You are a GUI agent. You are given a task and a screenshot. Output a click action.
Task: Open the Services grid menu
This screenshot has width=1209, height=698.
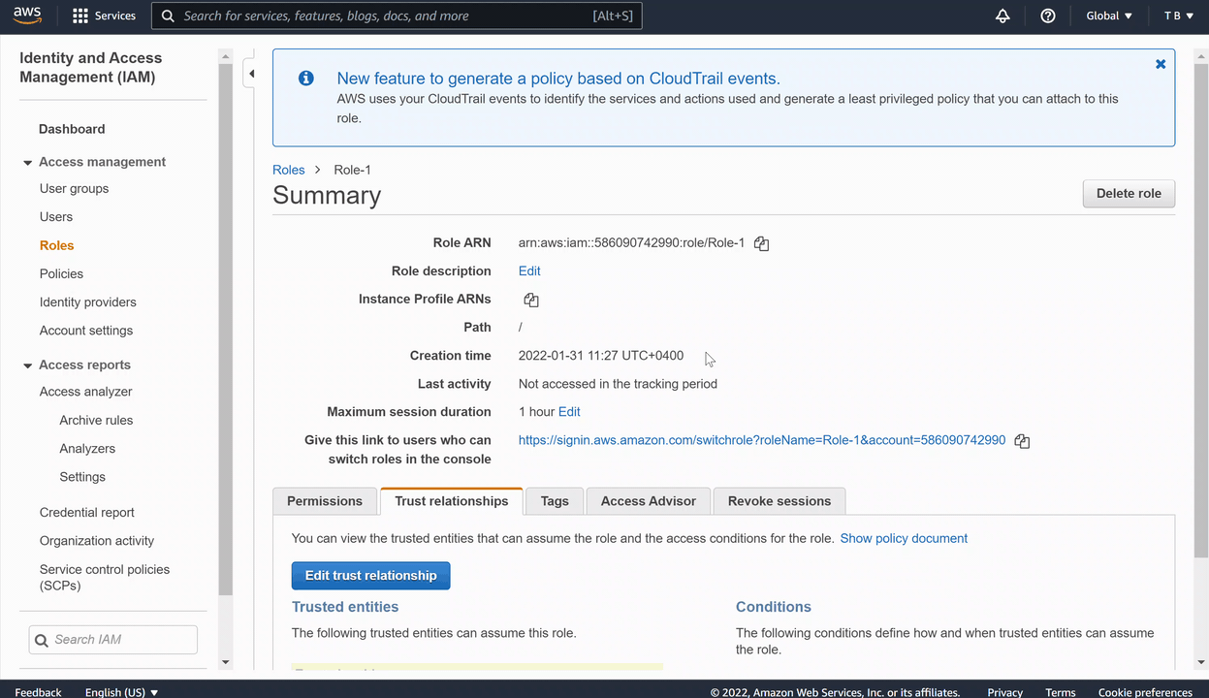[104, 16]
